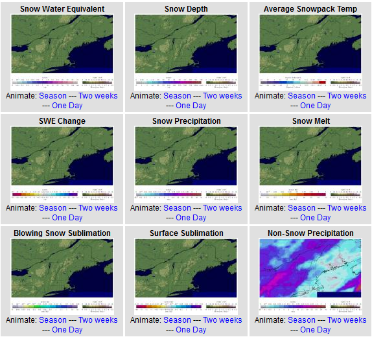Animate Snow Precipitation by Season
Viewport: 372px width, 337px height.
click(x=177, y=208)
